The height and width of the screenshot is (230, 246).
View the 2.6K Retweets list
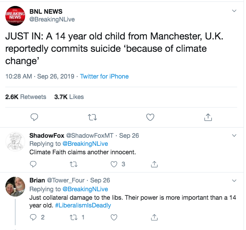(26, 97)
